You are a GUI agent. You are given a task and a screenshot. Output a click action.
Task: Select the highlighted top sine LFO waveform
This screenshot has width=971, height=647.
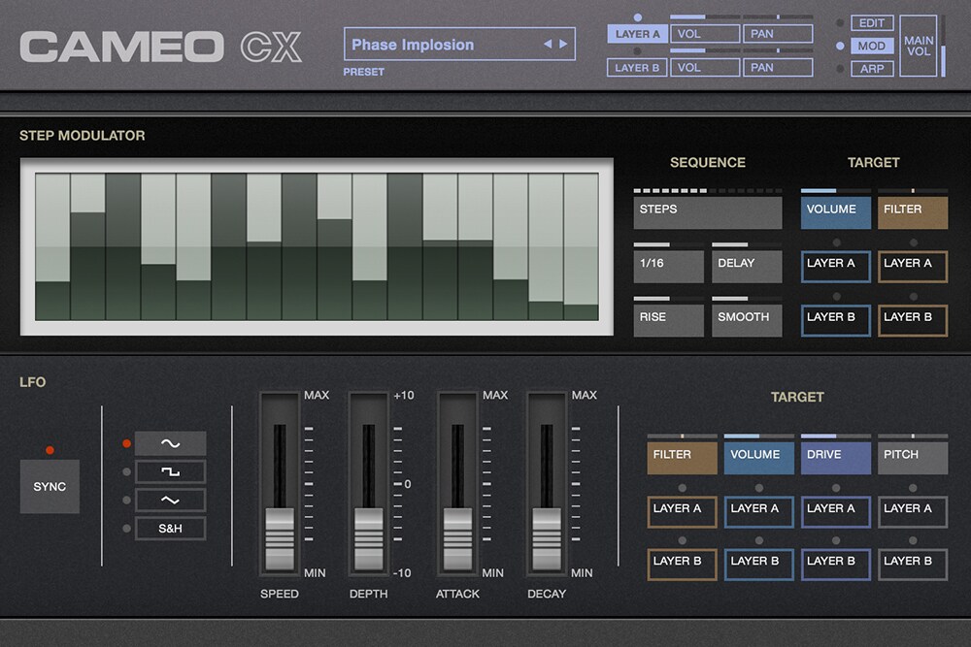pyautogui.click(x=170, y=444)
